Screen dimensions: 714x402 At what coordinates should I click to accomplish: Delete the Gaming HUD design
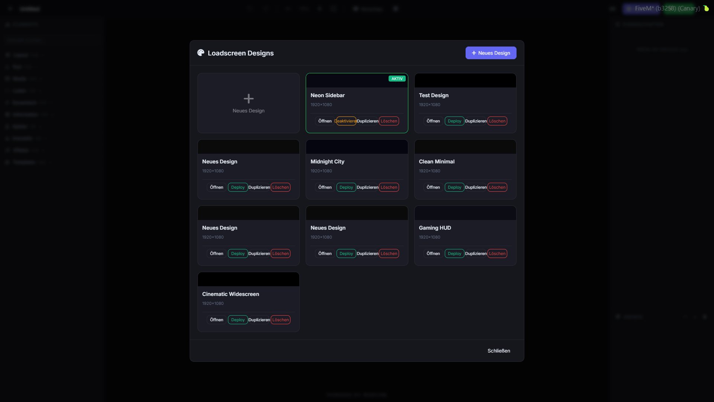497,253
